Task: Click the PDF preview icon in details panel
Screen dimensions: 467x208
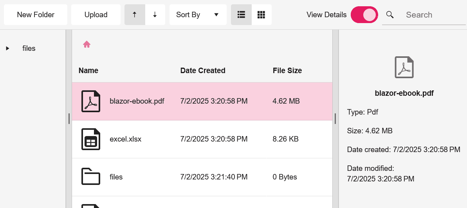Action: pyautogui.click(x=404, y=67)
